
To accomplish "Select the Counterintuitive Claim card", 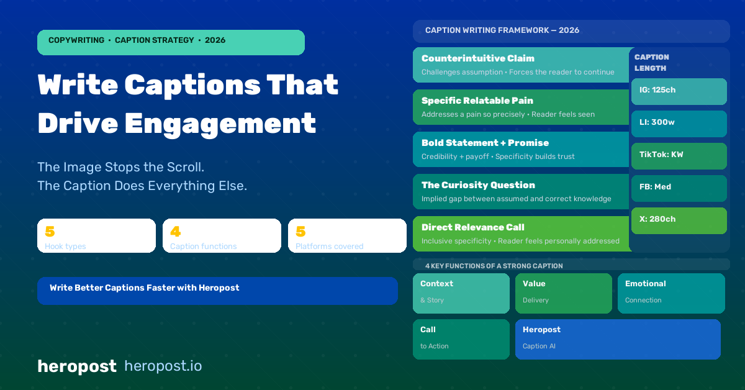I will pyautogui.click(x=520, y=65).
